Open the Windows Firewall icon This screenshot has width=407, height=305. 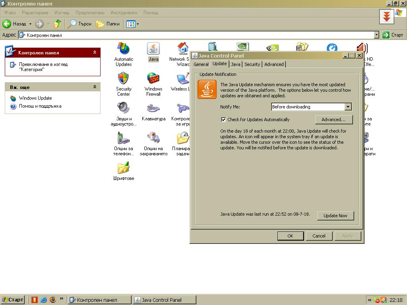tap(153, 84)
